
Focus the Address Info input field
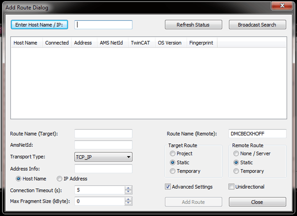point(104,169)
